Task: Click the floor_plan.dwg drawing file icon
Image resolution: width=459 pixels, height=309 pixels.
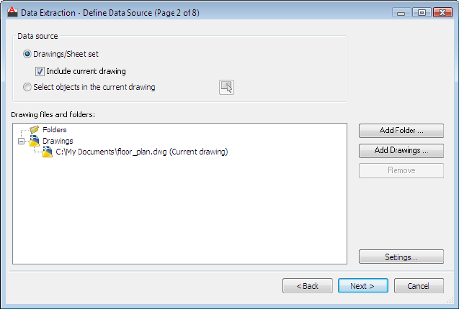Action: pos(47,152)
